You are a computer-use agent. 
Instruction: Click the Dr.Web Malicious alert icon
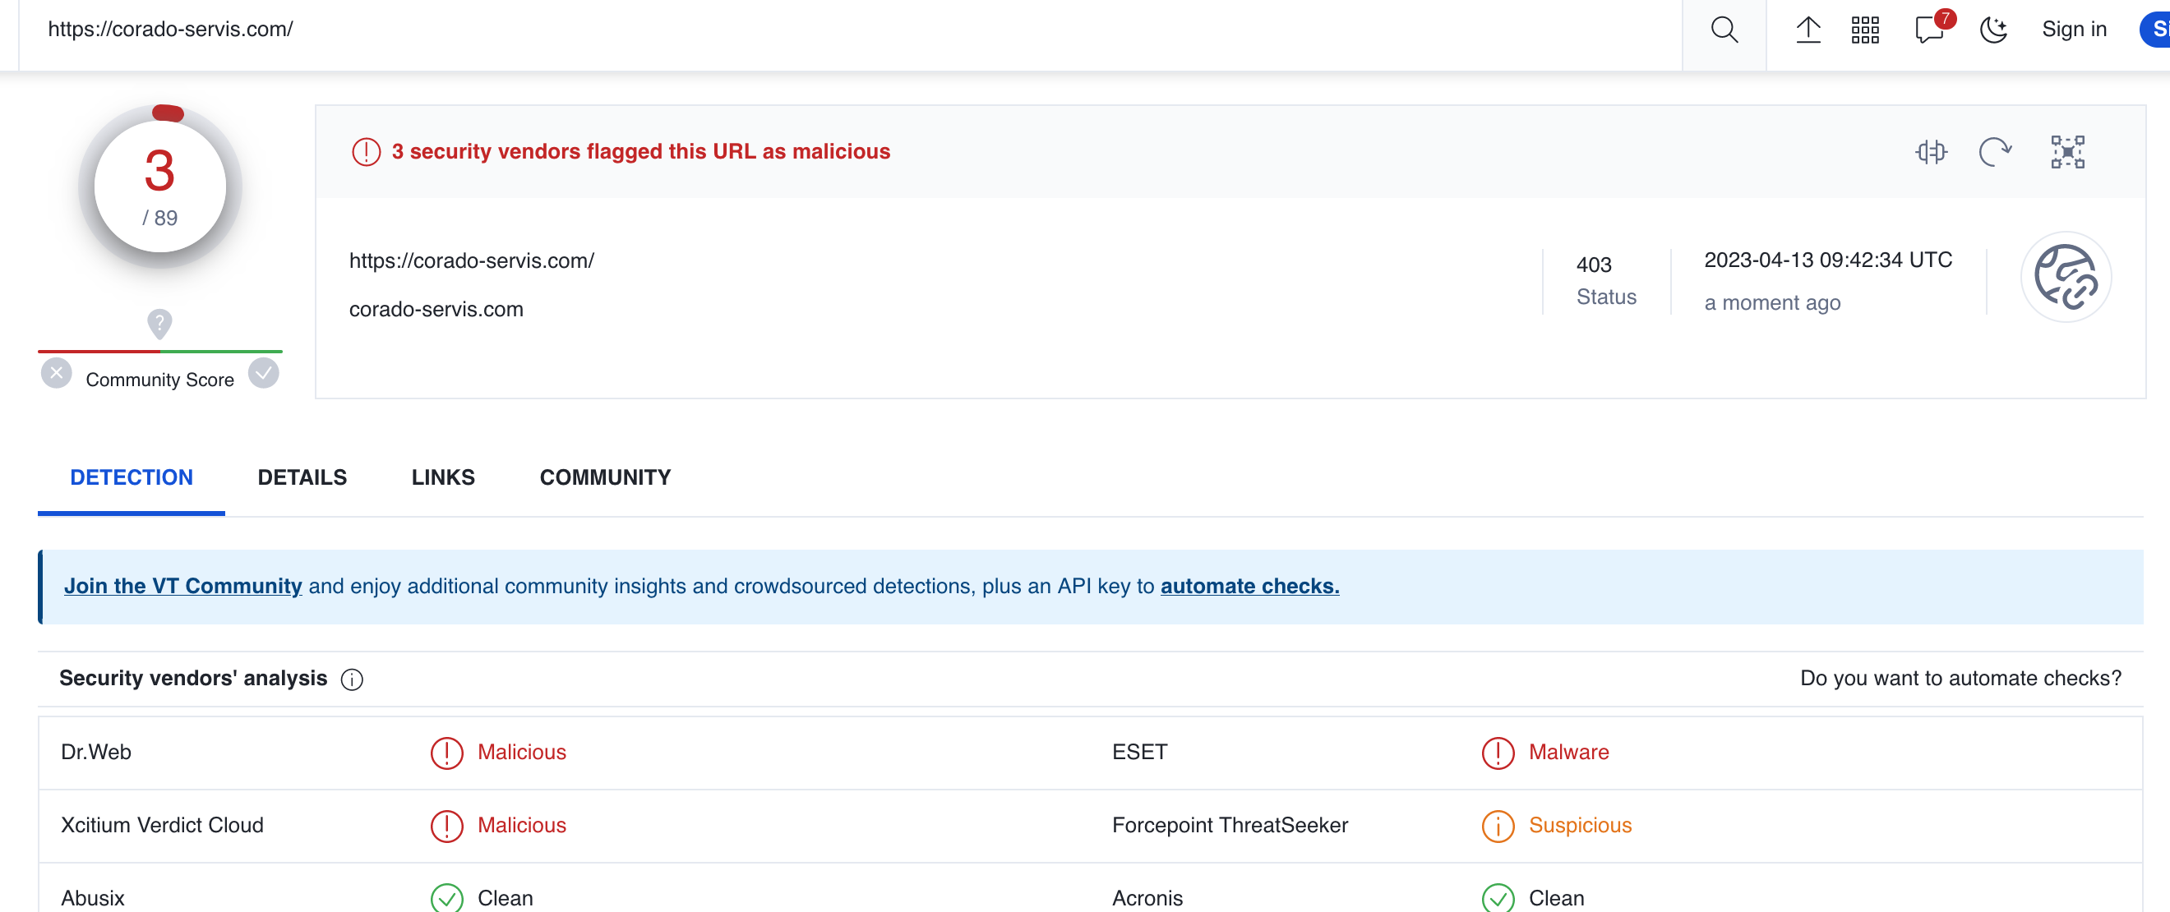(x=446, y=753)
